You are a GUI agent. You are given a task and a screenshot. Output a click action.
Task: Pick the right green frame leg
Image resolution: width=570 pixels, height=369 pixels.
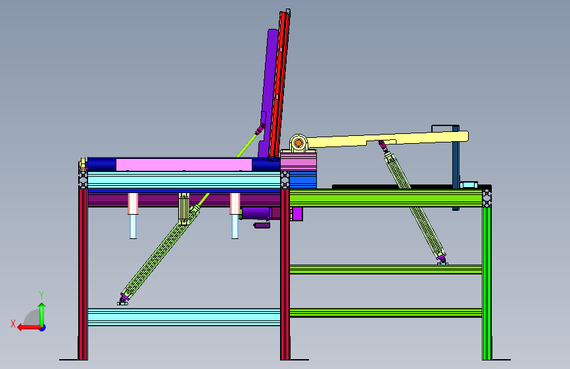(x=487, y=283)
